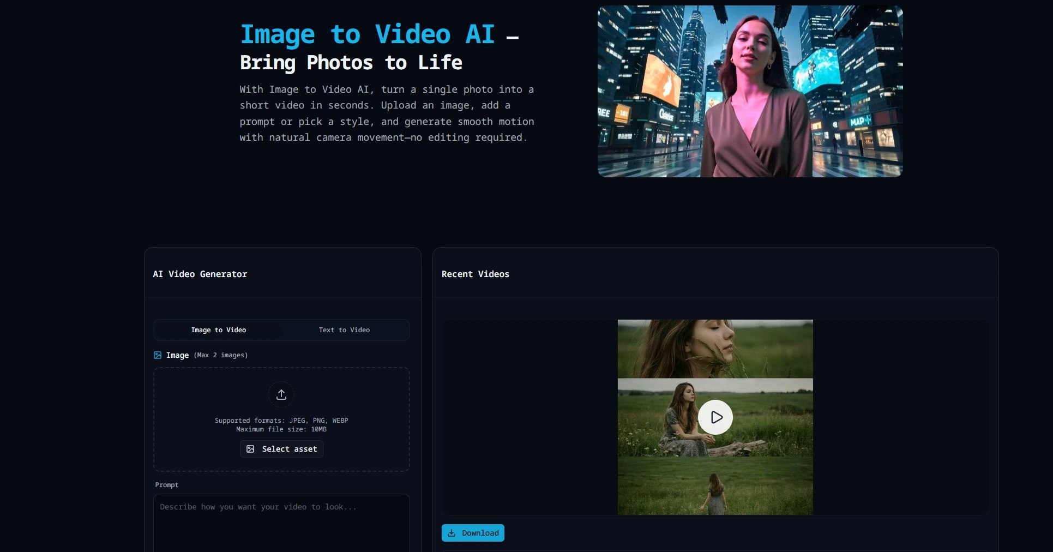This screenshot has height=552, width=1053.
Task: Click the Max 2 images label
Action: pyautogui.click(x=220, y=355)
